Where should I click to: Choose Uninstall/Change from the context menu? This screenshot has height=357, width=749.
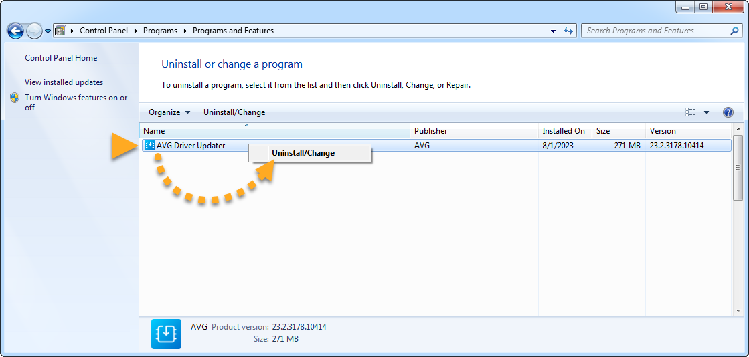click(303, 153)
